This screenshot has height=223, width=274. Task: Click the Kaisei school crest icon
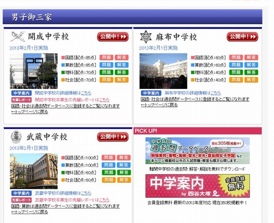pyautogui.click(x=17, y=36)
